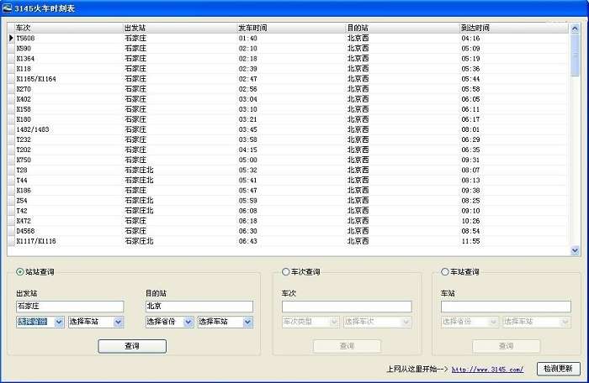Screen dimensions: 589x383
Task: Click the 出发站 input field containing 石家庄
Action: pos(69,307)
